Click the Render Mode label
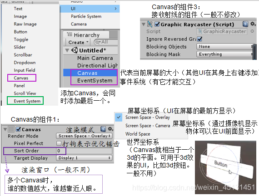This screenshot has height=196, width=259. tap(23, 136)
